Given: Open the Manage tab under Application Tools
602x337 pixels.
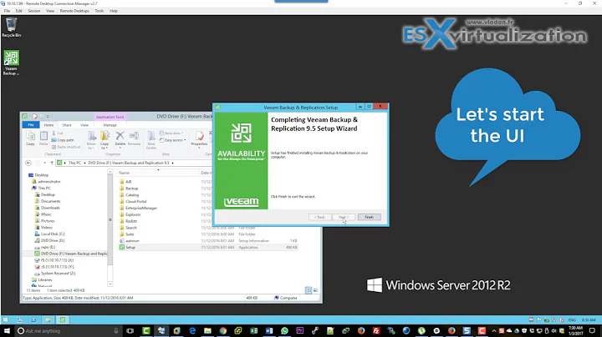Looking at the screenshot, I should coord(110,125).
